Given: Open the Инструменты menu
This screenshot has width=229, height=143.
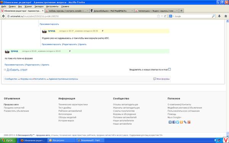Looking at the screenshot, I should coord(52,6).
